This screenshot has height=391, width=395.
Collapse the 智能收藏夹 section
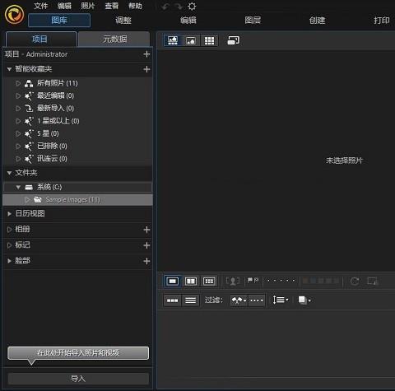[9, 69]
